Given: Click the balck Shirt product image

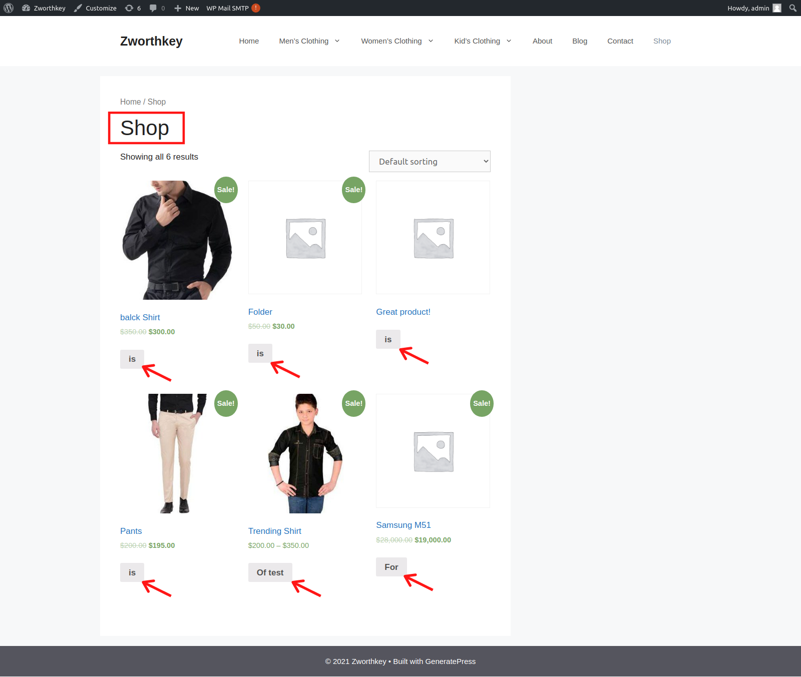Looking at the screenshot, I should [177, 240].
